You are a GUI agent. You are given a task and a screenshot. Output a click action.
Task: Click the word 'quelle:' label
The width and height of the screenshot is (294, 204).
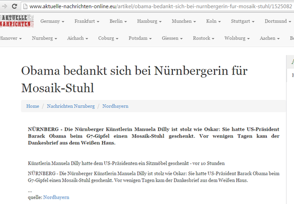click(x=35, y=198)
